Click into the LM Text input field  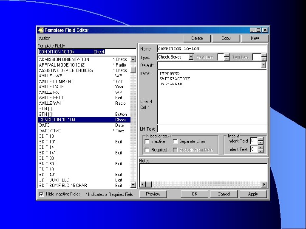(x=212, y=128)
